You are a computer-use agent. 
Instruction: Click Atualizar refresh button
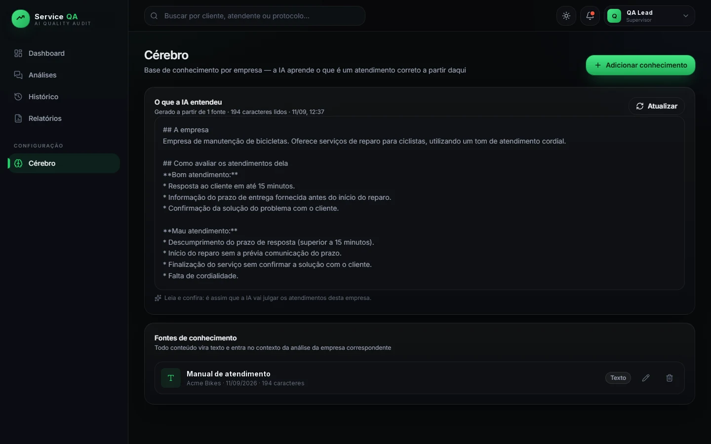(657, 106)
